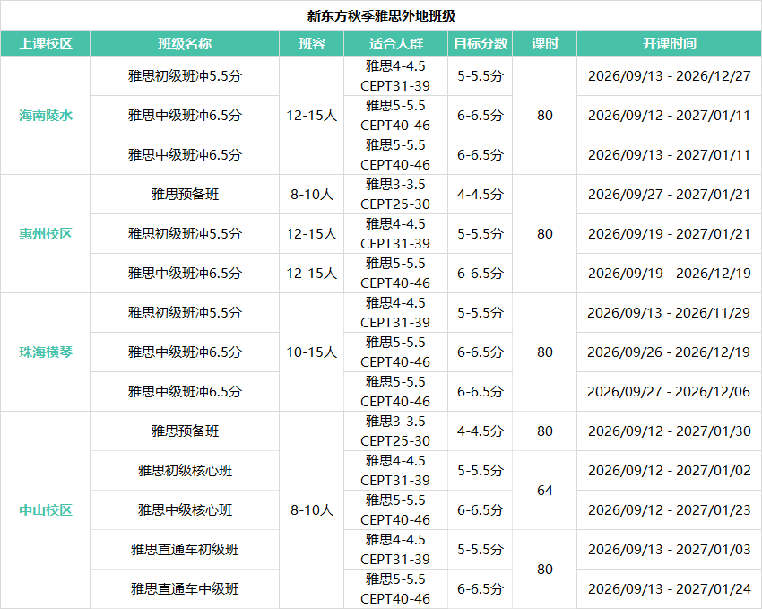Select the 开课时间 column header
This screenshot has height=609, width=762.
click(669, 44)
